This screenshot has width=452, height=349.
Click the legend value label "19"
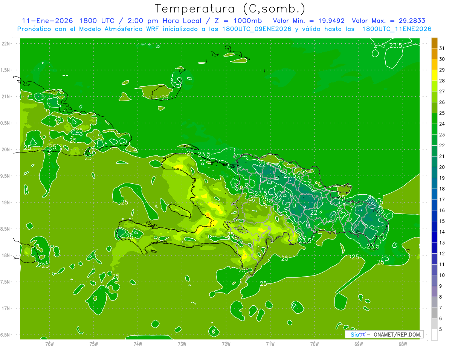442,178
